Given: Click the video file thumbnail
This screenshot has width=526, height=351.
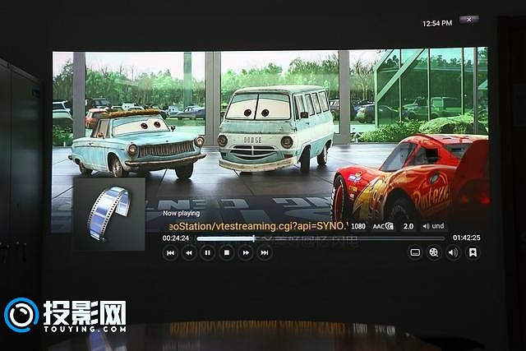Looking at the screenshot, I should coord(109,213).
